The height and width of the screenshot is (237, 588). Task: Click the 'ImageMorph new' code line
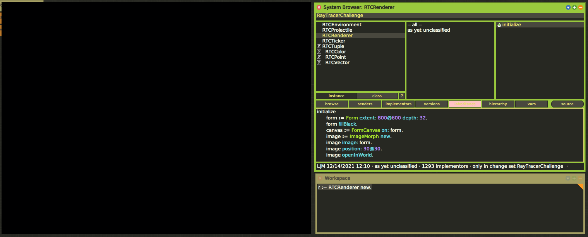click(x=359, y=136)
